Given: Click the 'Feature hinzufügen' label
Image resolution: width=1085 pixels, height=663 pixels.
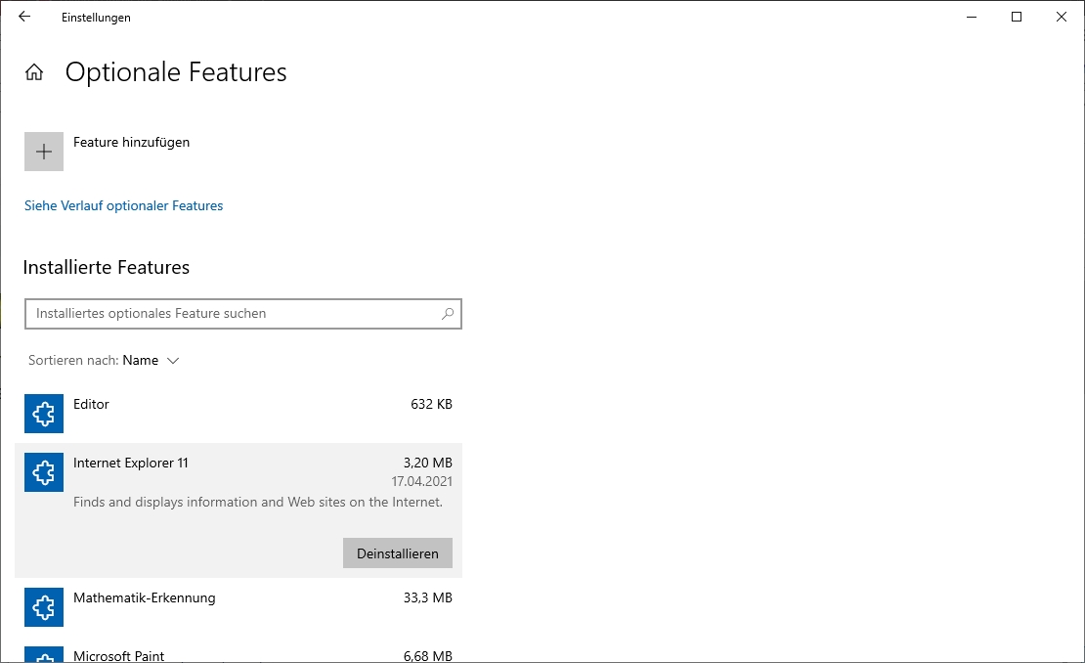Looking at the screenshot, I should (x=131, y=142).
